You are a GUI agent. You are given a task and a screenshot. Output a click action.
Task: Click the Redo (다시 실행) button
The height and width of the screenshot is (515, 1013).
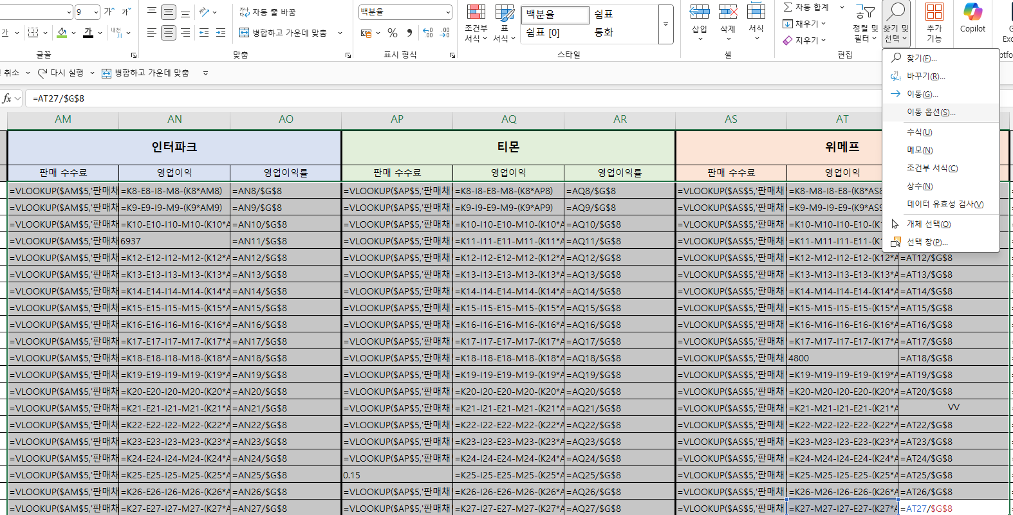coord(60,73)
